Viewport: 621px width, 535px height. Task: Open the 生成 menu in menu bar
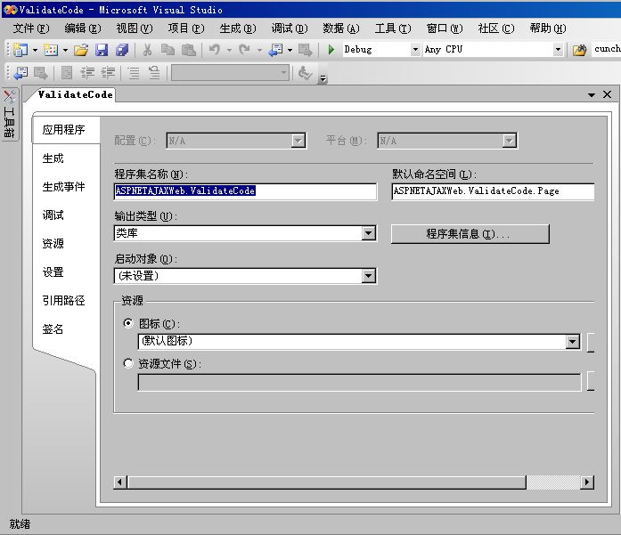238,28
